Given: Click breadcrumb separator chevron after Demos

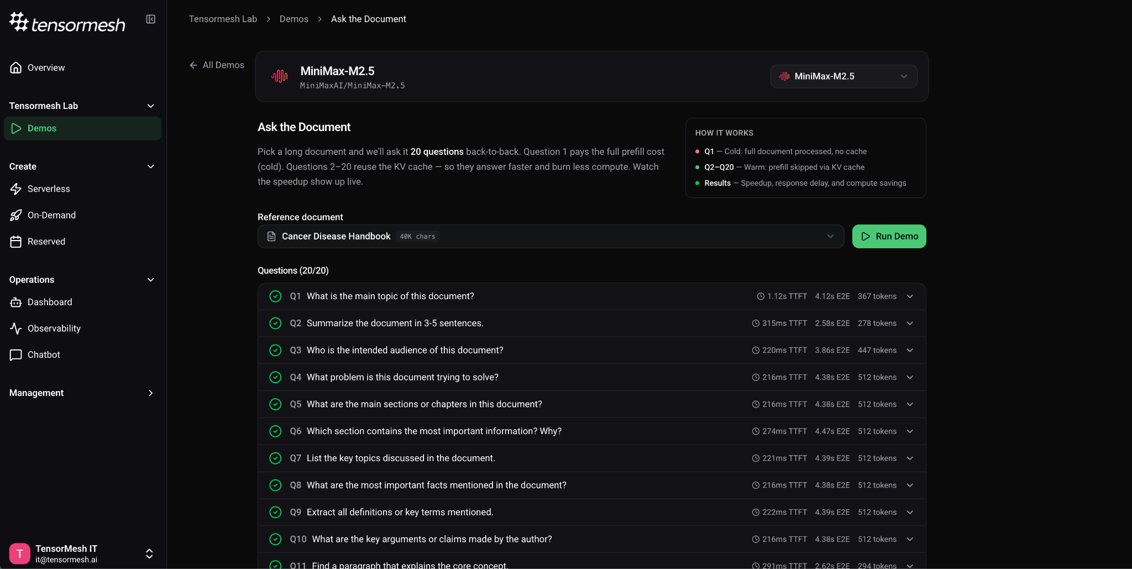Looking at the screenshot, I should (x=319, y=19).
